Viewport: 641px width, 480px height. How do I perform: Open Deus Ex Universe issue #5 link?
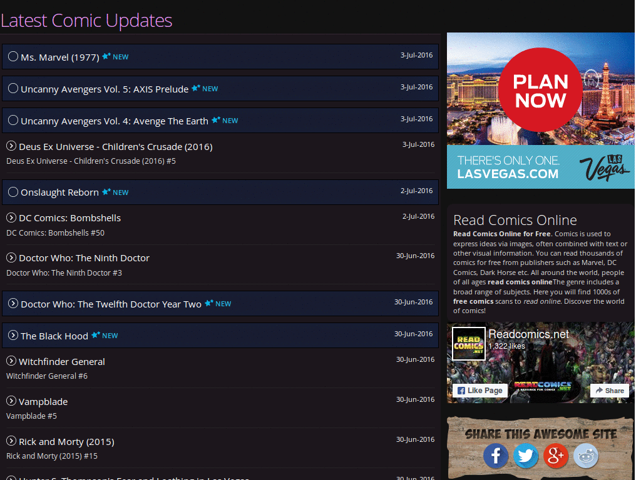tap(91, 161)
